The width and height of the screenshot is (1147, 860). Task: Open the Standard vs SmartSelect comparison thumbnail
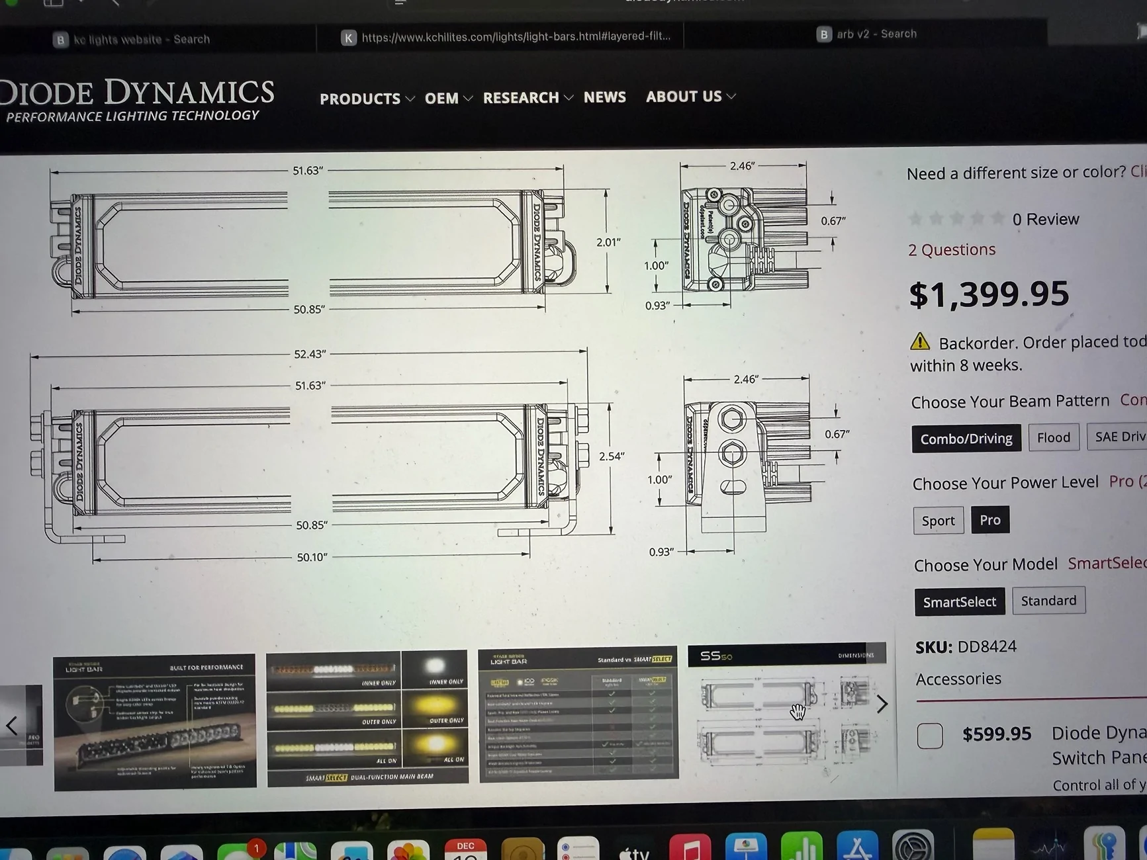point(578,714)
